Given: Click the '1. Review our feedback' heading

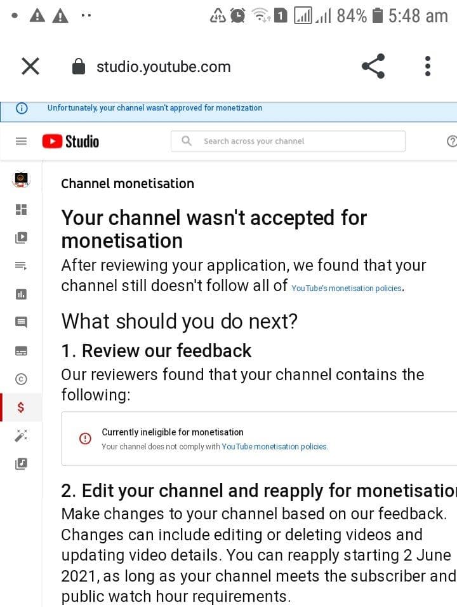Looking at the screenshot, I should [x=156, y=351].
